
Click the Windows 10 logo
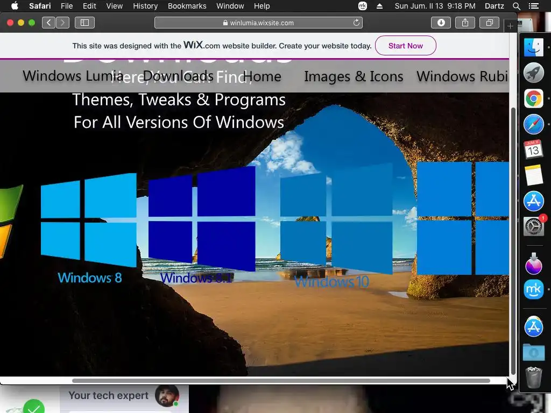tap(336, 218)
